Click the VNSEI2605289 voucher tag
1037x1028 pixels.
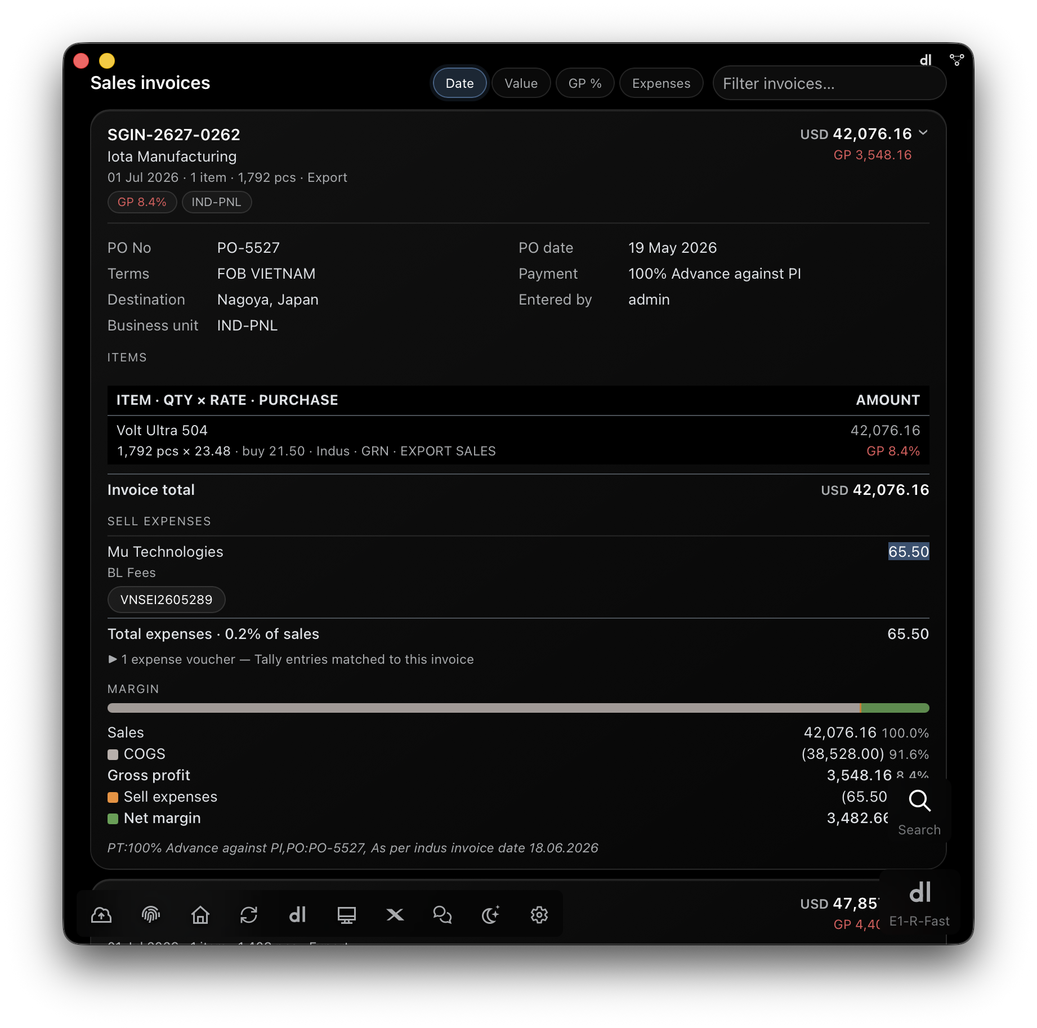[166, 600]
